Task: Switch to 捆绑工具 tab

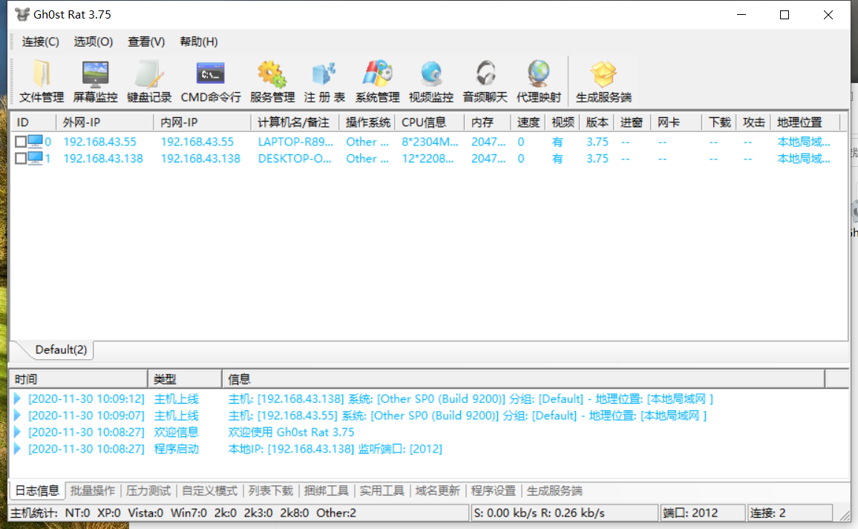Action: click(326, 490)
